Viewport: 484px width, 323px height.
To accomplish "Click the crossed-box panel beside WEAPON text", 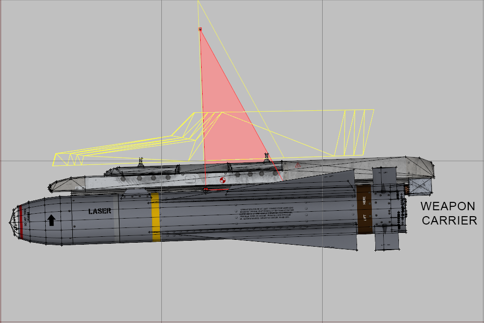I will pyautogui.click(x=420, y=186).
